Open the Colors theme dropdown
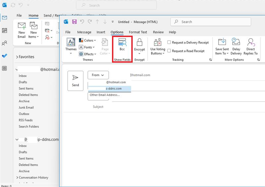This screenshot has width=265, height=187. coord(87,40)
